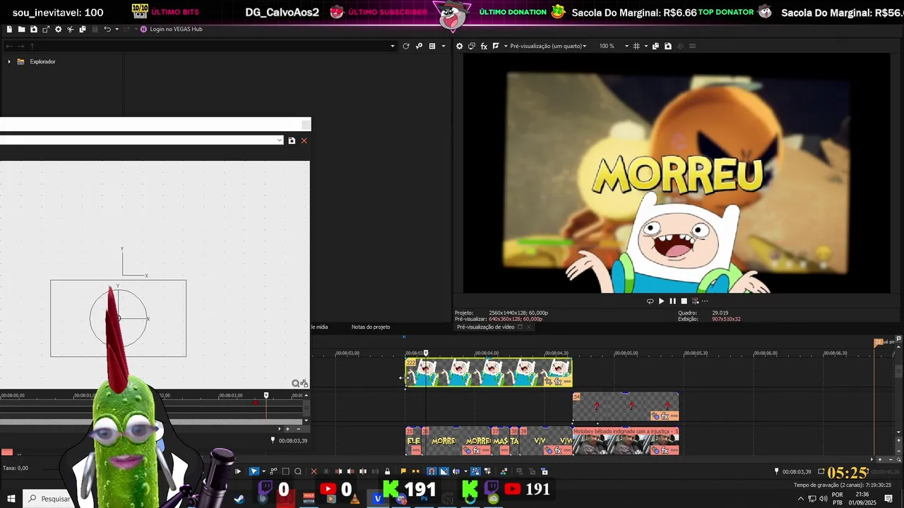Open Login no VEGAS Hub
The height and width of the screenshot is (508, 904).
coord(172,29)
